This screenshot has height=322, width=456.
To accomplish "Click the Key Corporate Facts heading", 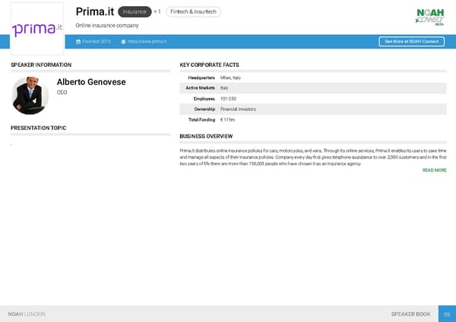I will (209, 65).
